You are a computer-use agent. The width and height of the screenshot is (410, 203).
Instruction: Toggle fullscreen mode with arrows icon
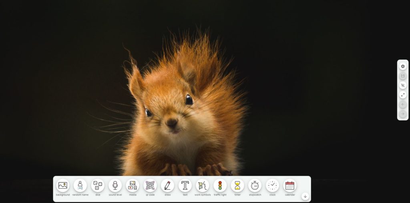coord(403,95)
